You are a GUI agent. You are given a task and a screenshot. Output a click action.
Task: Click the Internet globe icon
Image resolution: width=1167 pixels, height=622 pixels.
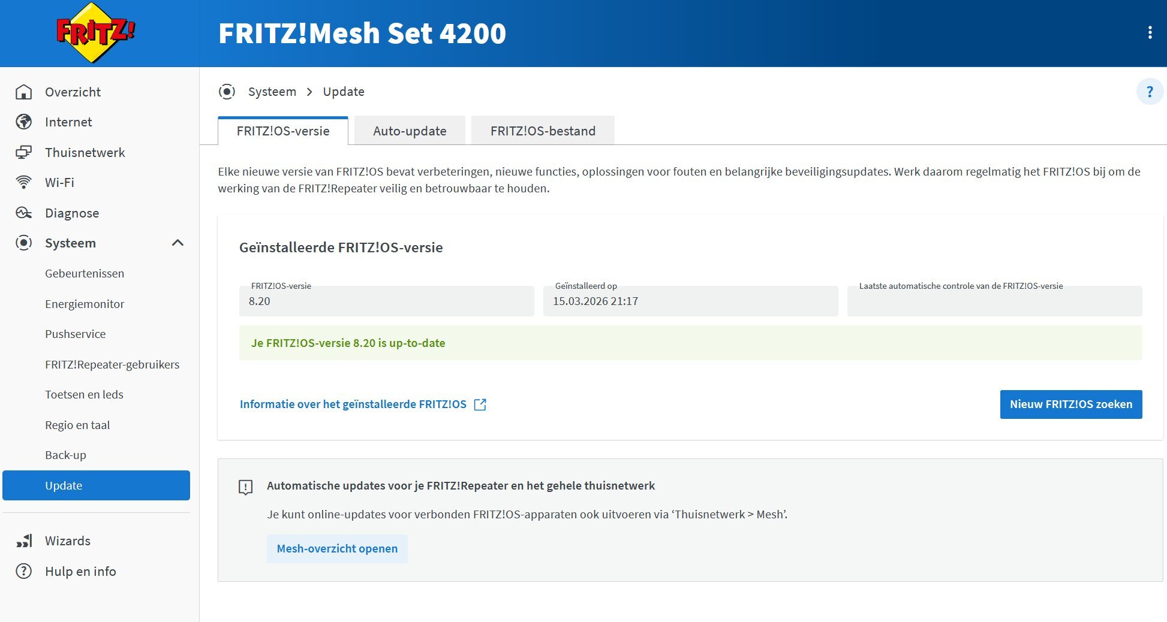pos(24,122)
